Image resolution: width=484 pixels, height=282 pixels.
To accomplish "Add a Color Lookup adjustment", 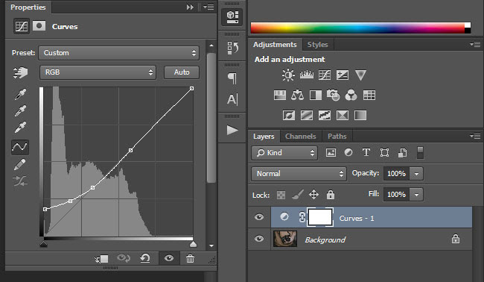I will (369, 95).
